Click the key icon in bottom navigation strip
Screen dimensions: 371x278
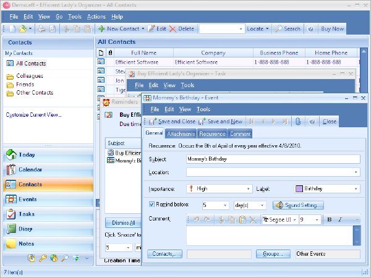43,258
